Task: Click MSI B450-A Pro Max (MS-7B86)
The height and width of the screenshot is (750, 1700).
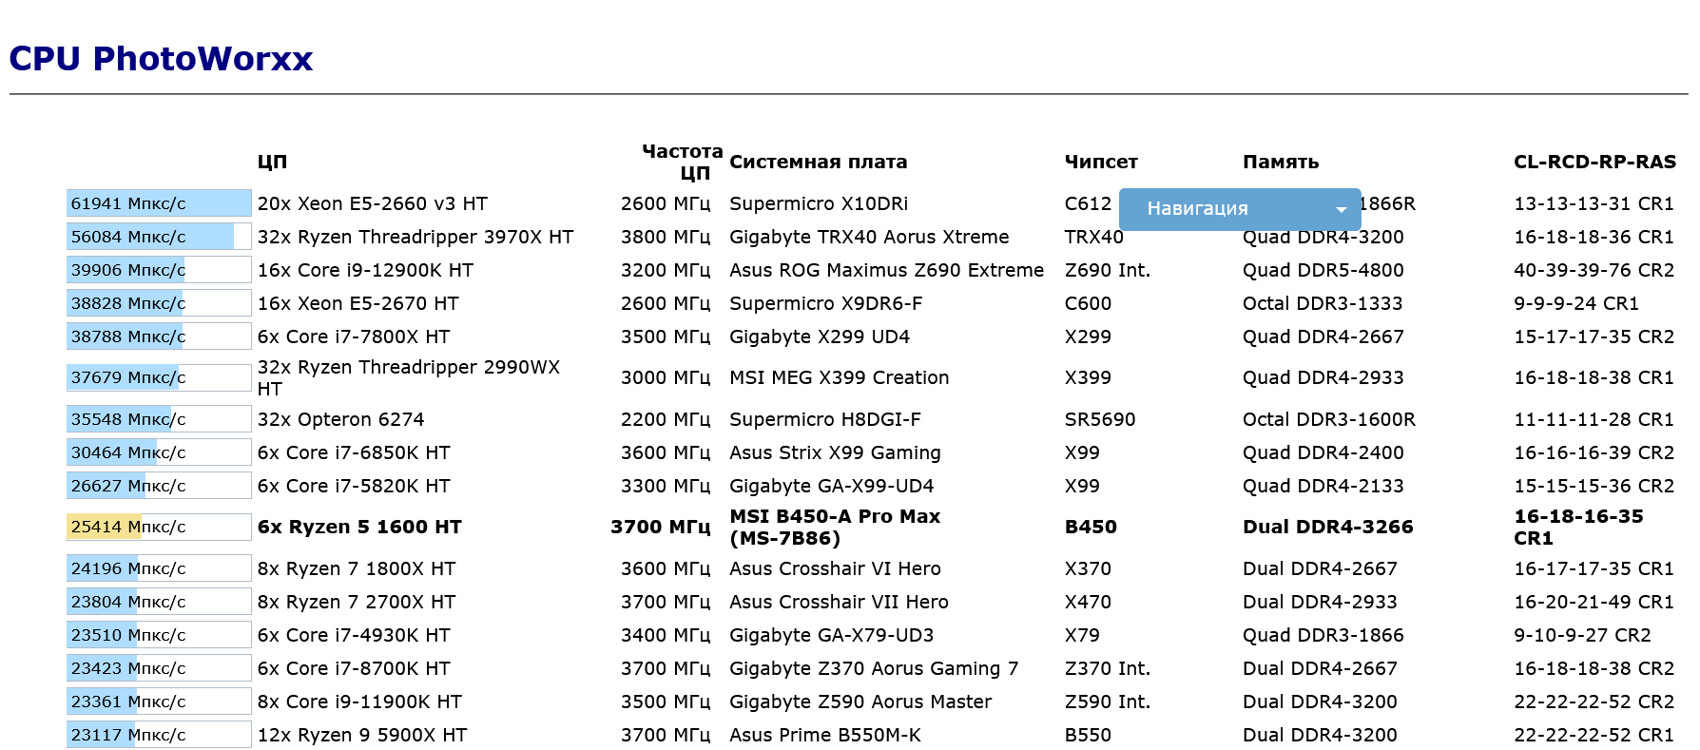Action: pyautogui.click(x=835, y=527)
